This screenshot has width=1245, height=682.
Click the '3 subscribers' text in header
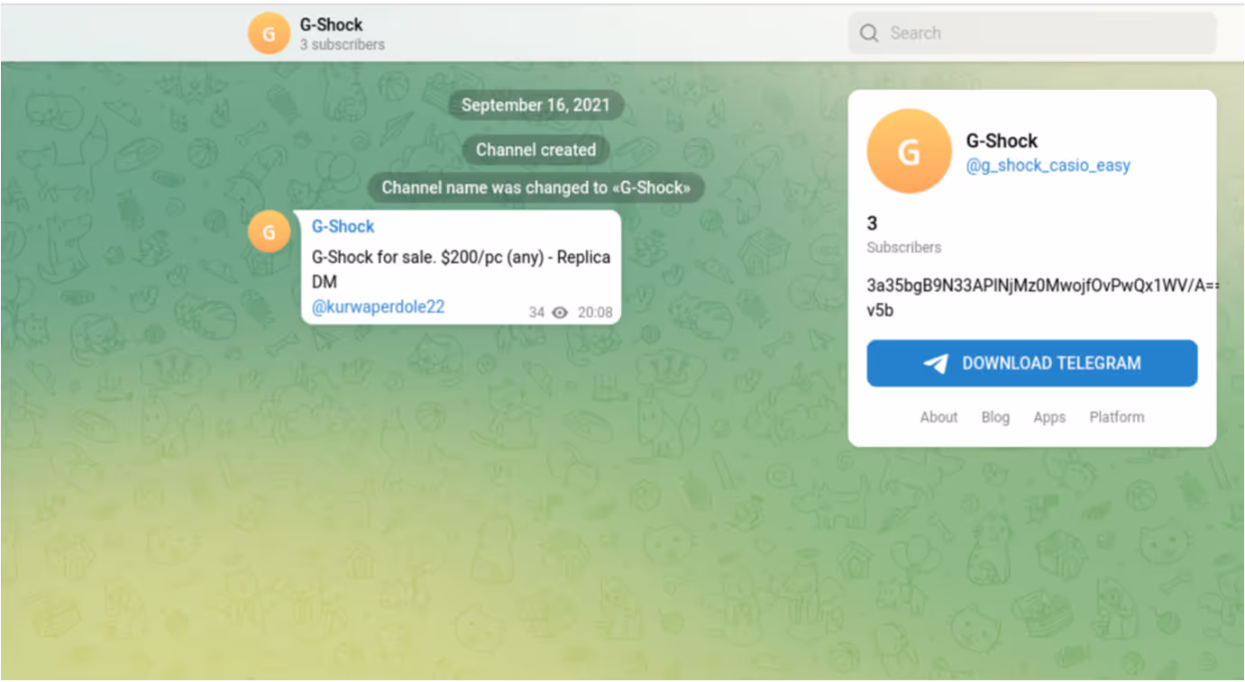pos(343,44)
